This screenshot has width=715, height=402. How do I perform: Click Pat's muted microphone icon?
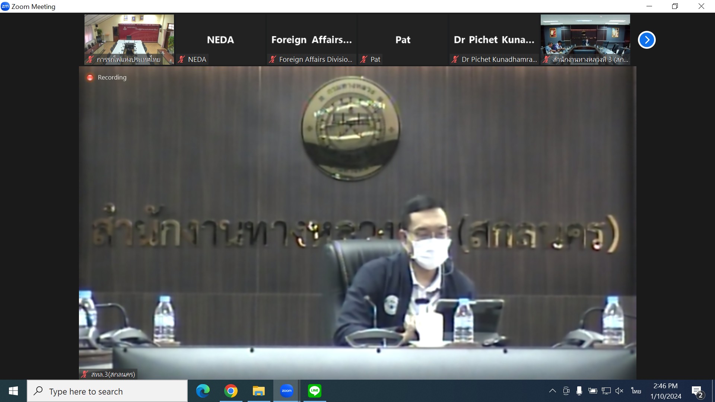tap(364, 59)
